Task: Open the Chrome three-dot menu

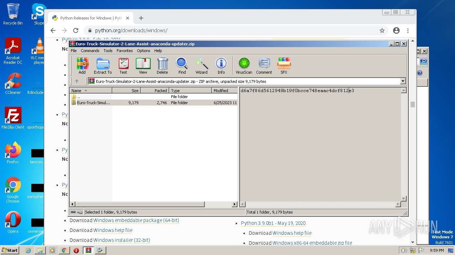Action: (x=408, y=30)
